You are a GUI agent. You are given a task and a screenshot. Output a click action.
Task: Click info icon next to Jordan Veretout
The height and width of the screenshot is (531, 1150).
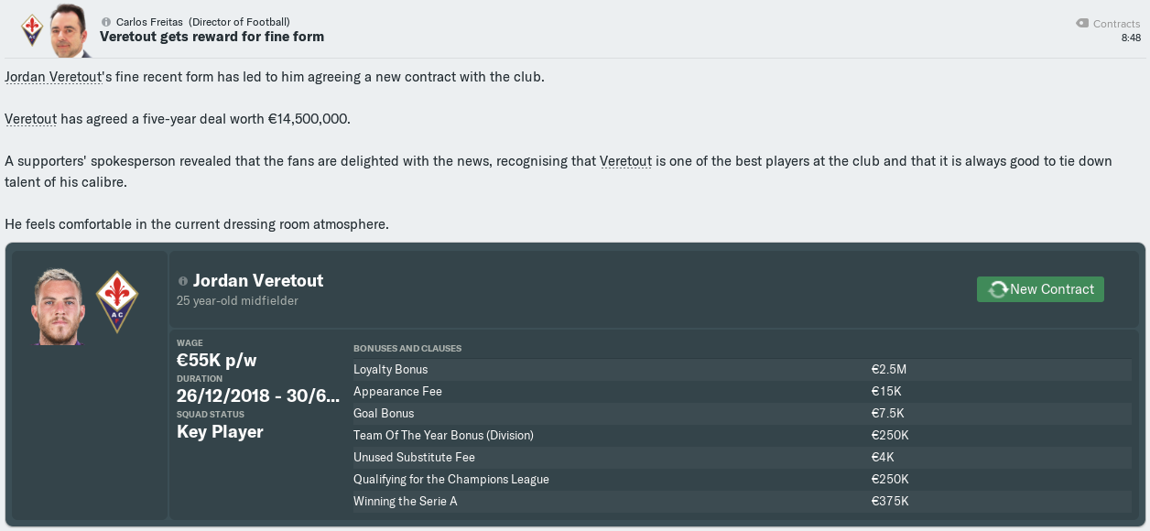(x=183, y=281)
